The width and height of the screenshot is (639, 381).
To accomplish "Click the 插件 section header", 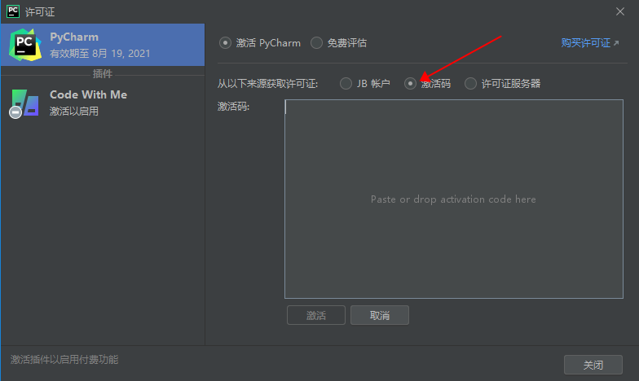I will click(103, 73).
